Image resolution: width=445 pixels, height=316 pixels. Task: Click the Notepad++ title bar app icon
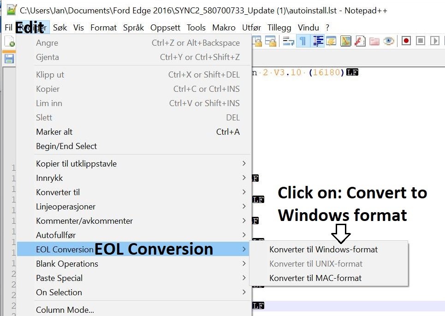pyautogui.click(x=12, y=10)
